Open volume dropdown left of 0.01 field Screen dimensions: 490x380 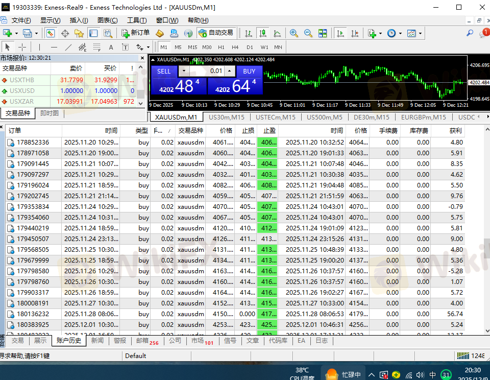click(x=183, y=72)
